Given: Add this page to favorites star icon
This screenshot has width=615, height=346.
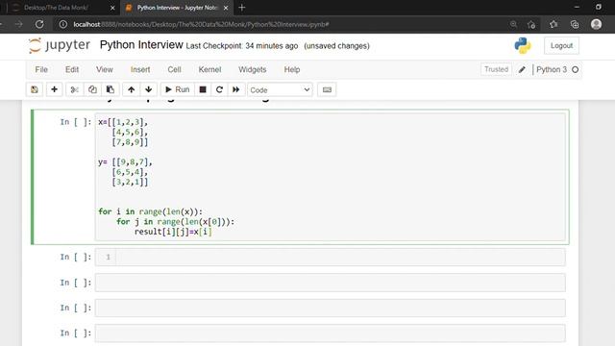Looking at the screenshot, I should click(531, 24).
